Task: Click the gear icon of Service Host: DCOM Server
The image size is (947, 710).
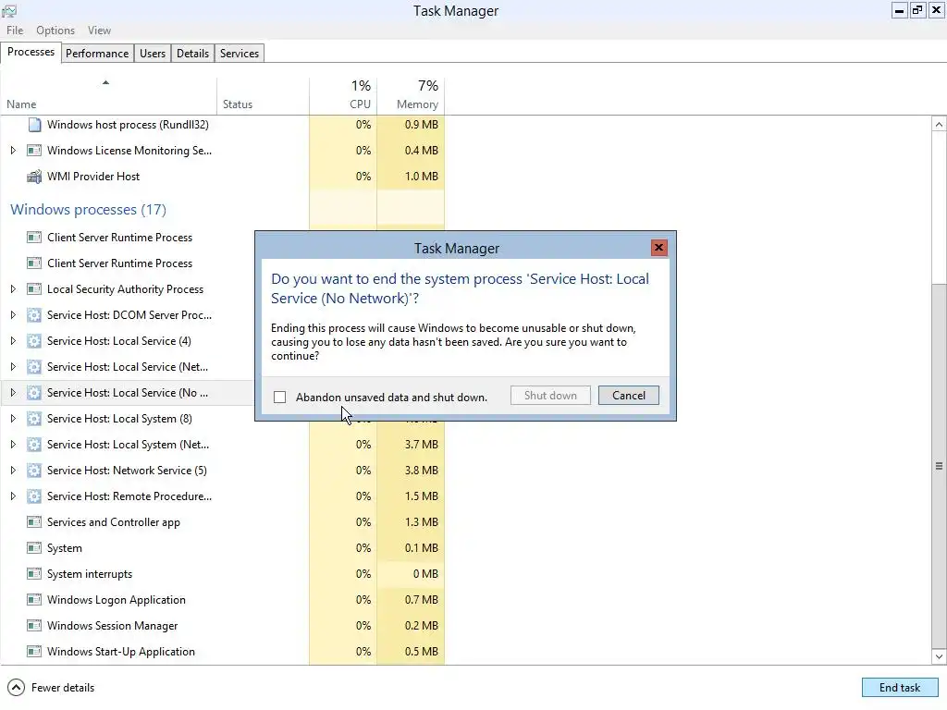Action: click(x=34, y=315)
